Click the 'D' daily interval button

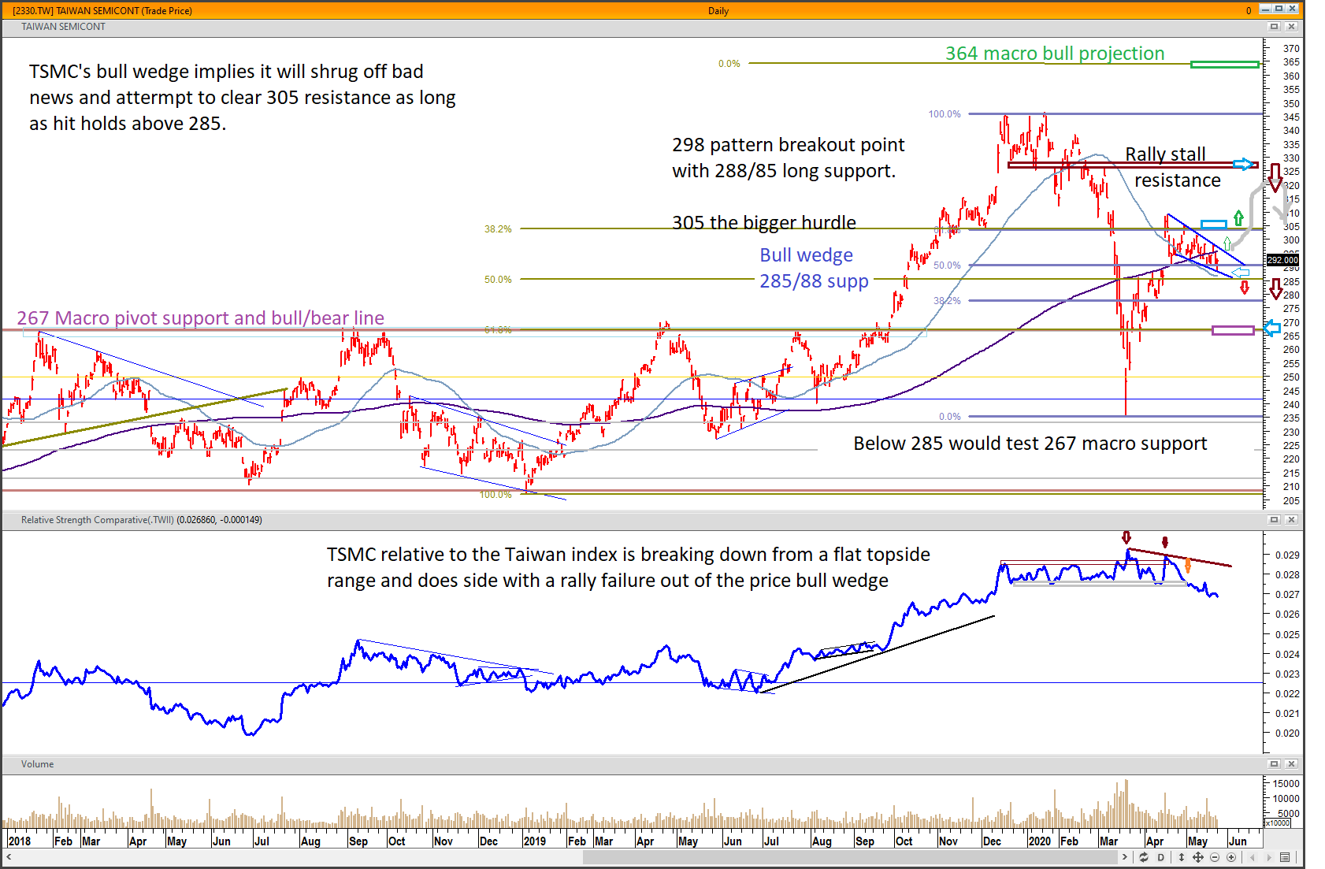click(x=1161, y=857)
